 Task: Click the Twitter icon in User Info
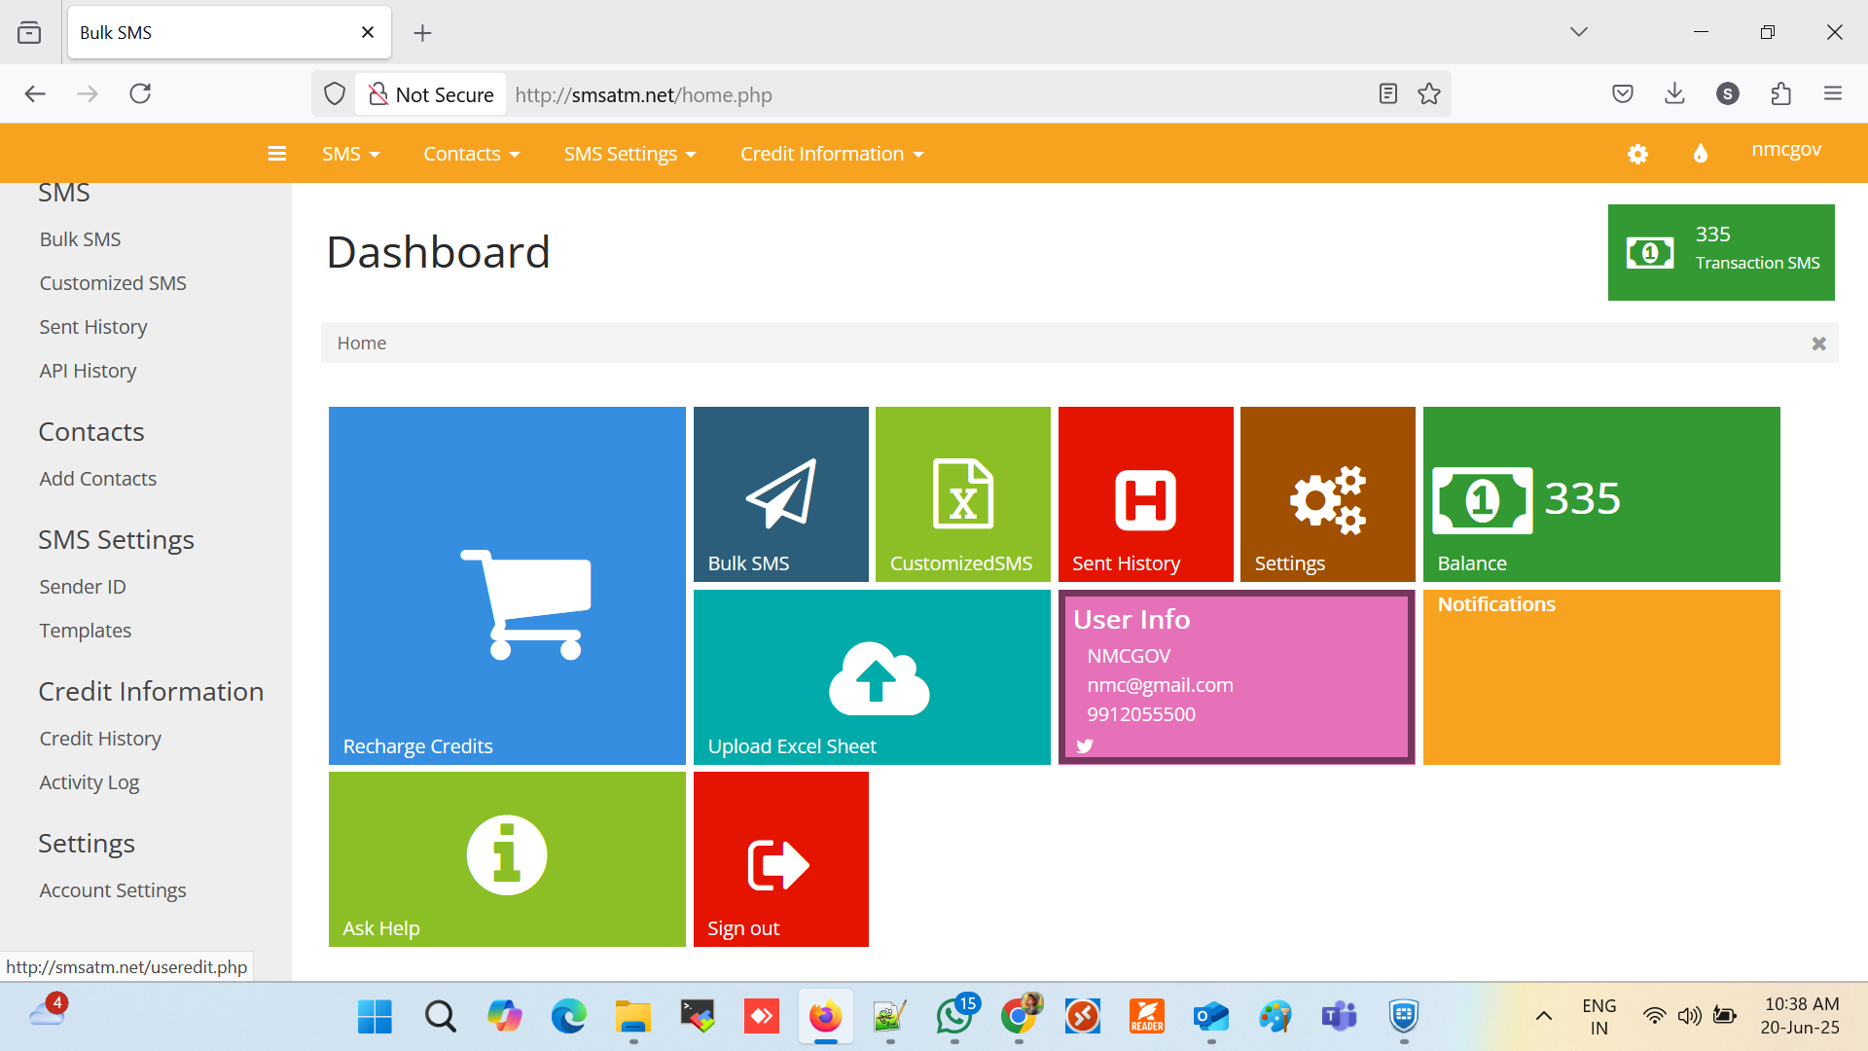tap(1085, 745)
